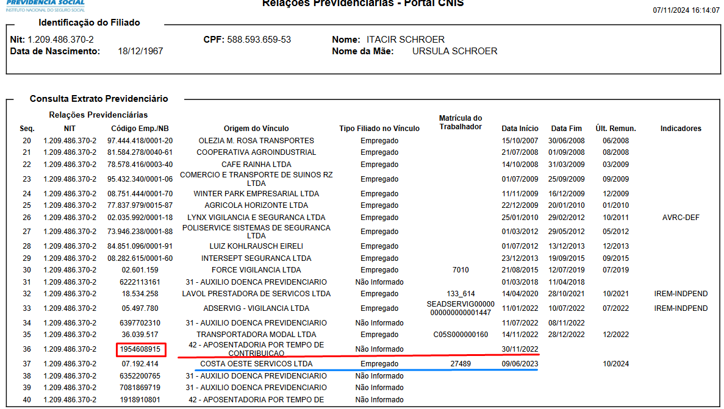The image size is (724, 409).
Task: Select the WINTER PARK EMPRESARIAL LTDA row
Action: point(256,194)
